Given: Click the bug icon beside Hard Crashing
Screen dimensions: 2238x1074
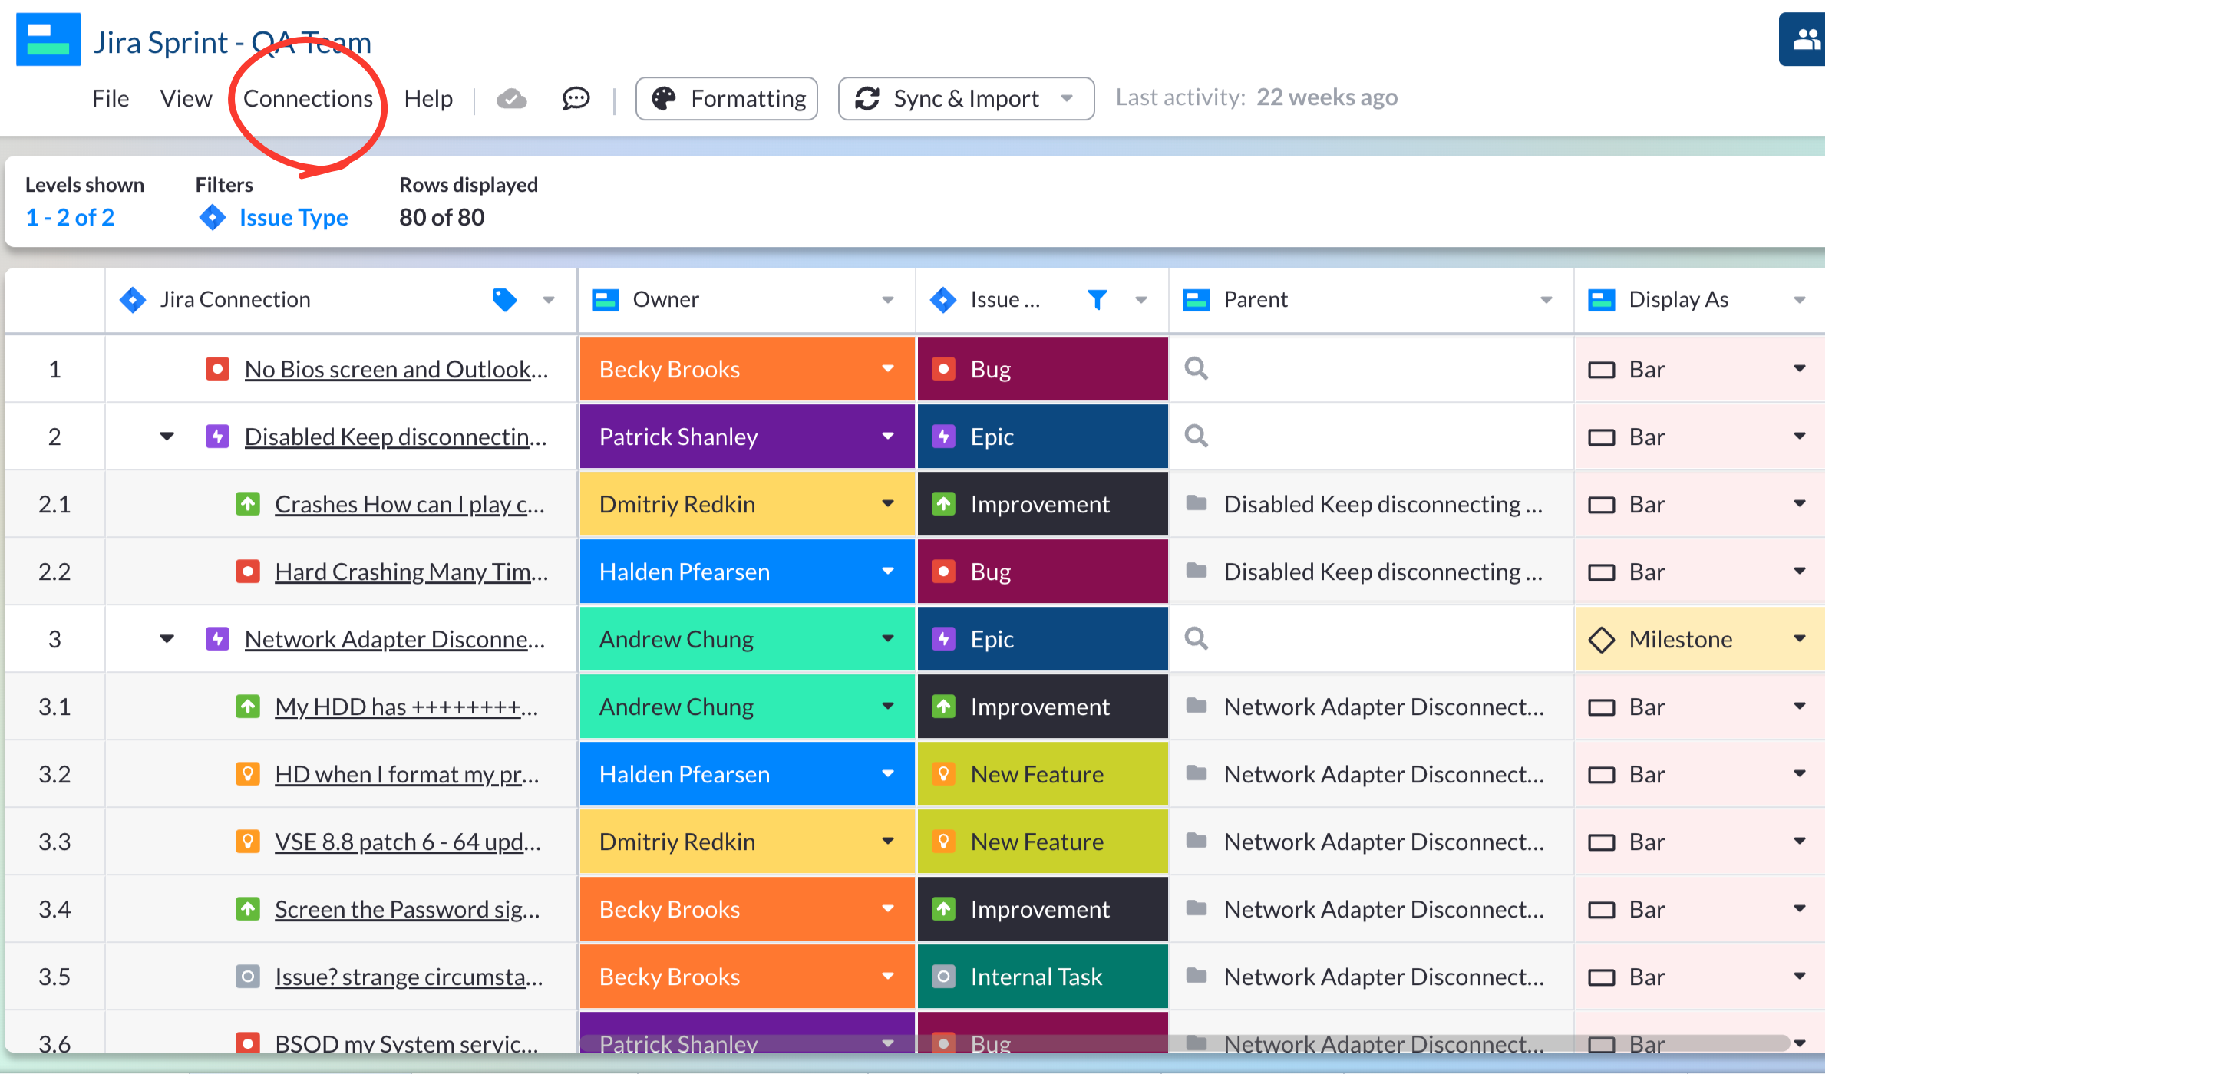Looking at the screenshot, I should (x=248, y=572).
